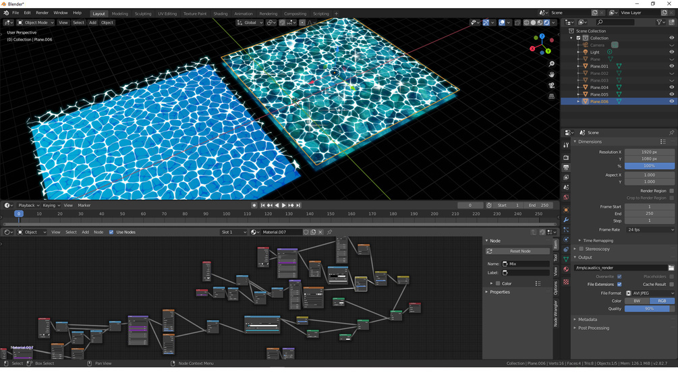Expand the Post Processing panel
The image size is (678, 381).
pos(593,328)
